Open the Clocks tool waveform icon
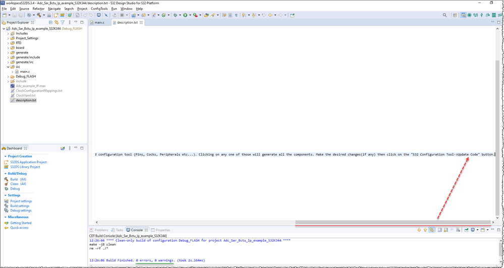The width and height of the screenshot is (504, 268). tap(475, 15)
